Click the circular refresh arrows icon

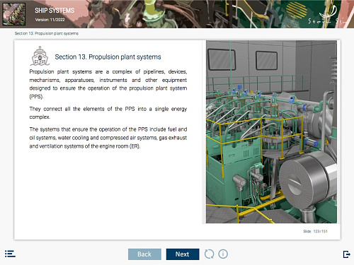point(209,254)
